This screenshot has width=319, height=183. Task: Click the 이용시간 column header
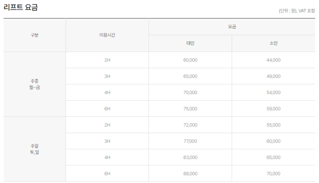pyautogui.click(x=107, y=35)
